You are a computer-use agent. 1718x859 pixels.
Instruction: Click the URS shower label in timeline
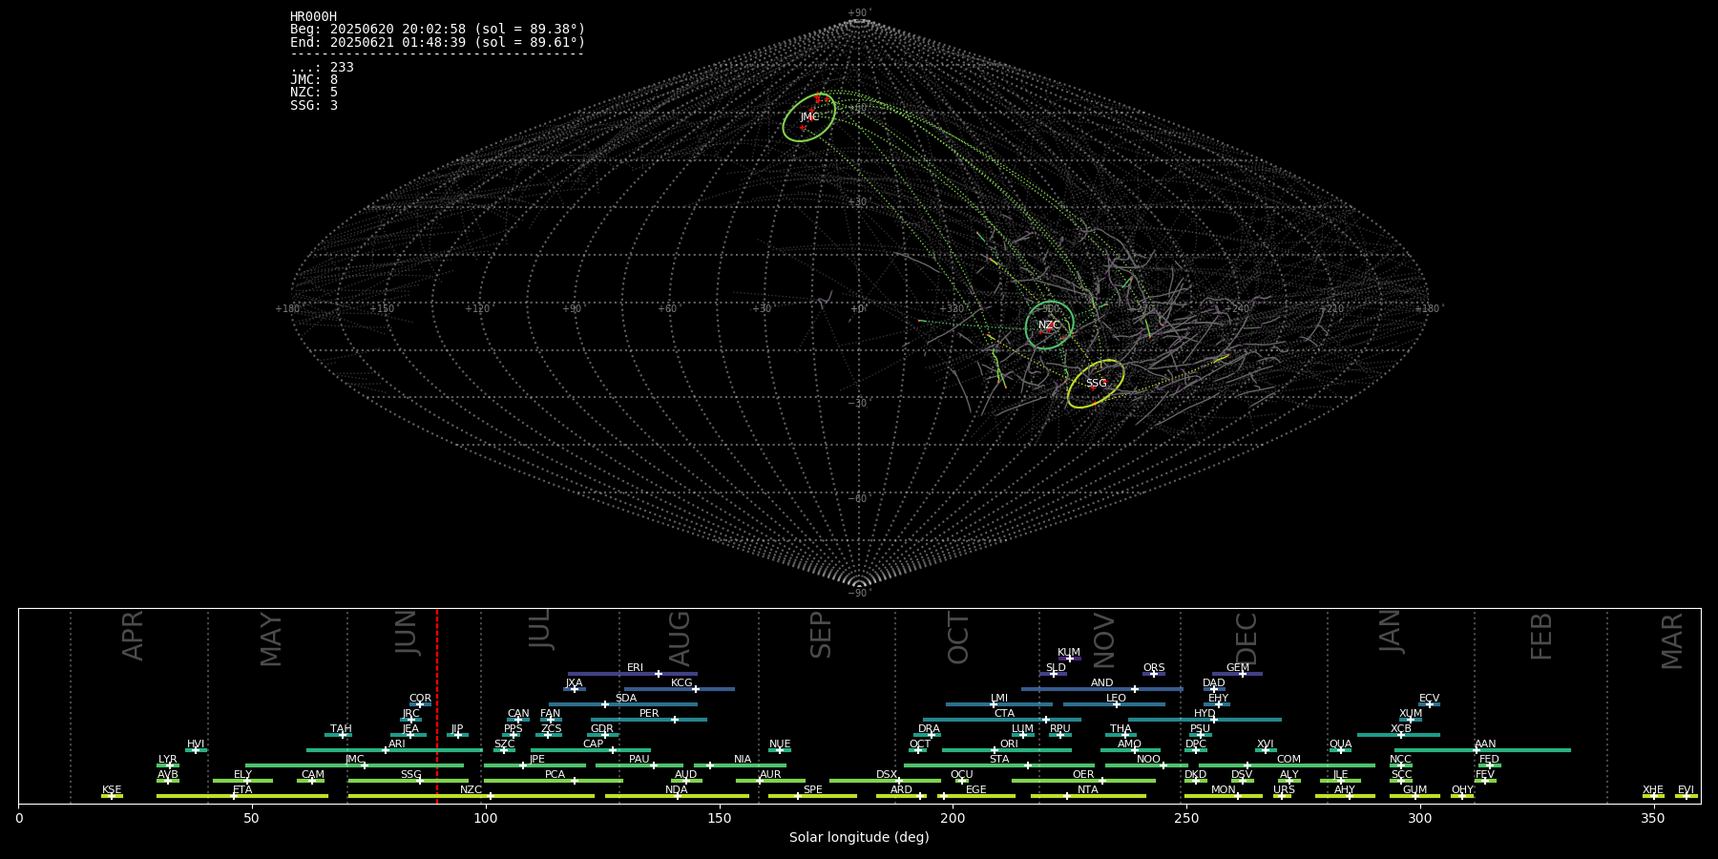1284,790
